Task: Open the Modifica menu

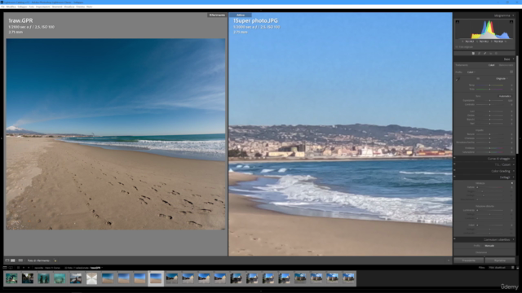Action: pos(11,7)
